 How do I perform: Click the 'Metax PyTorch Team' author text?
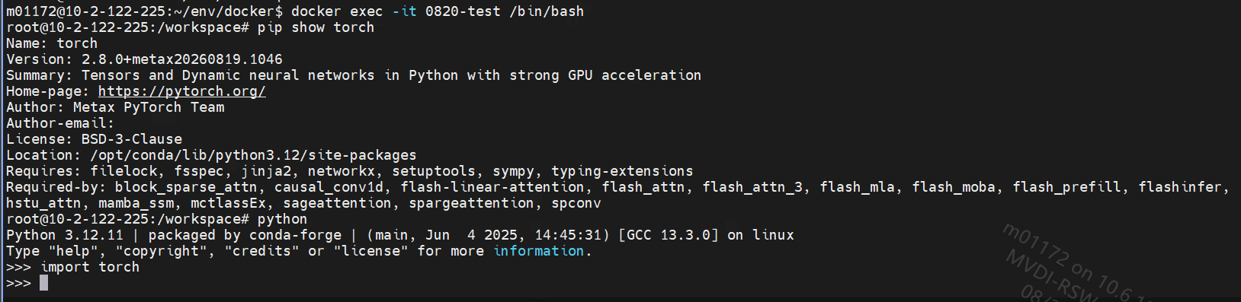(149, 107)
